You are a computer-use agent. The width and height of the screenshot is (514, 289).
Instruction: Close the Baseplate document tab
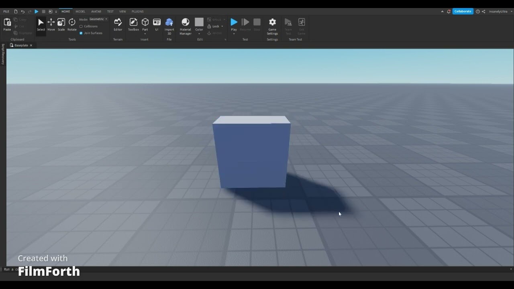31,45
